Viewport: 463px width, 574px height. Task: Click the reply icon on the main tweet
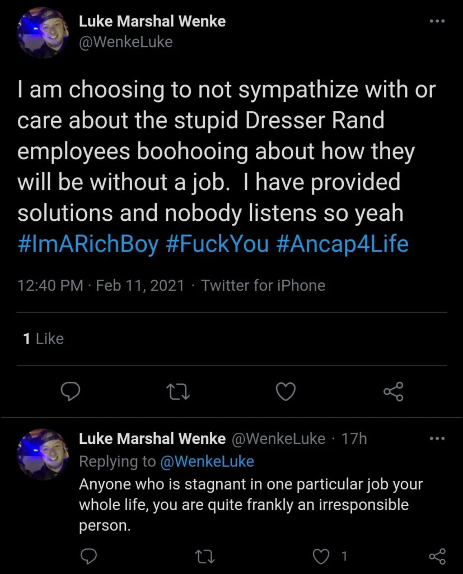click(x=70, y=391)
